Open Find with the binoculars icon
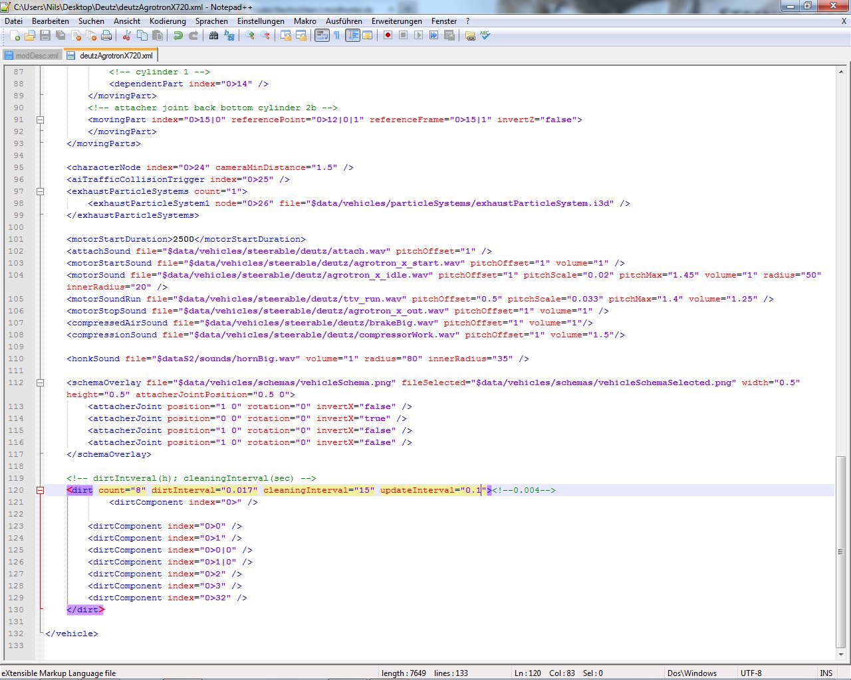851x680 pixels. click(x=213, y=35)
